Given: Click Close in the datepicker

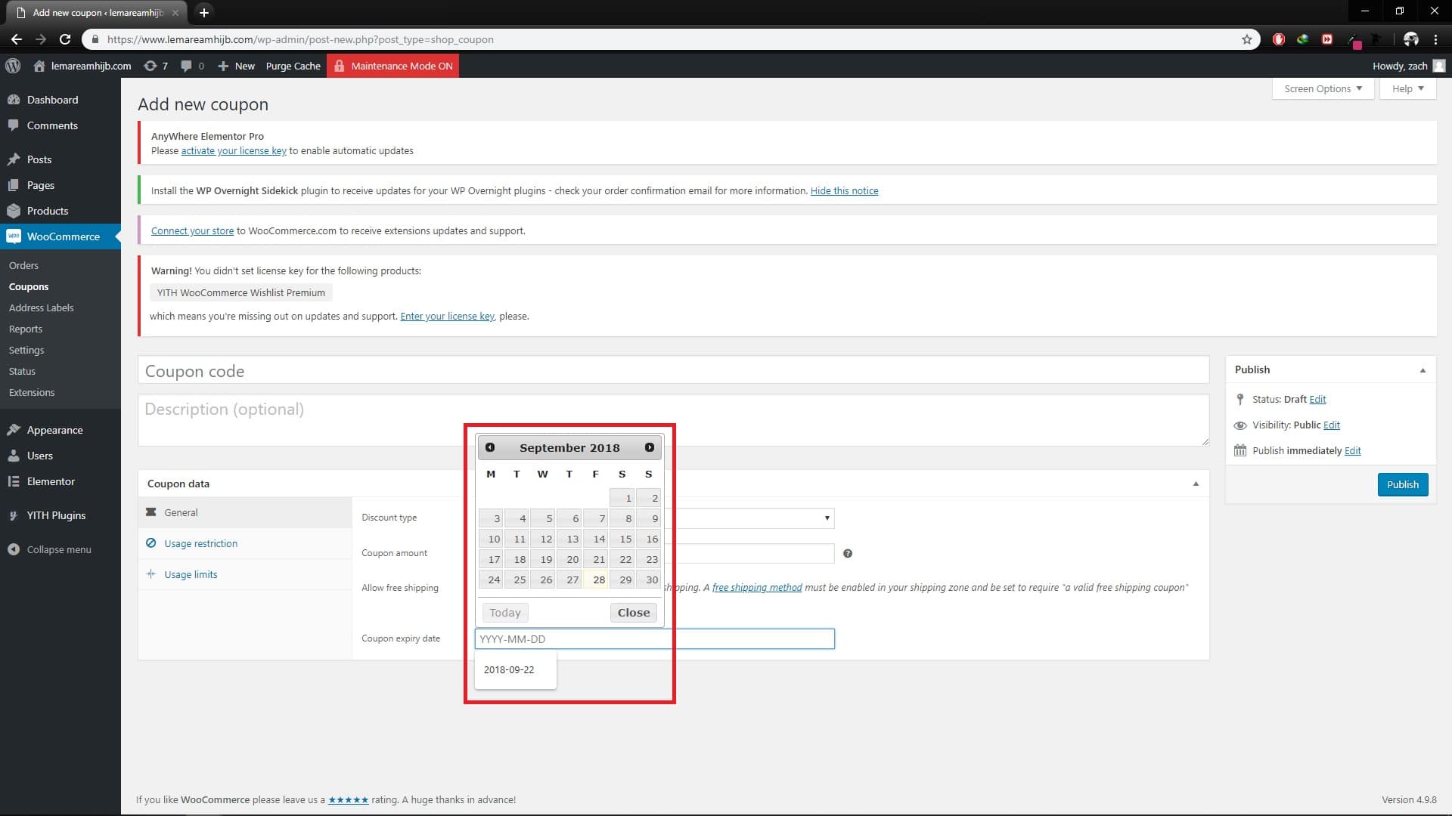Looking at the screenshot, I should (x=634, y=613).
